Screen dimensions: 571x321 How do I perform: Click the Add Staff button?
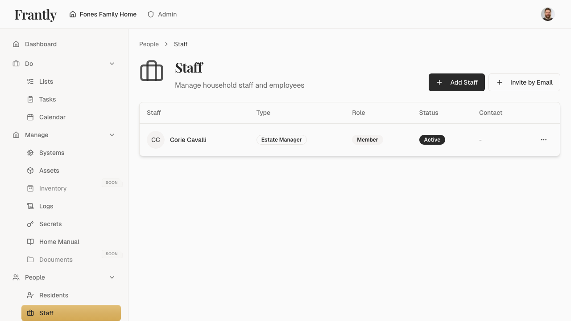(456, 82)
